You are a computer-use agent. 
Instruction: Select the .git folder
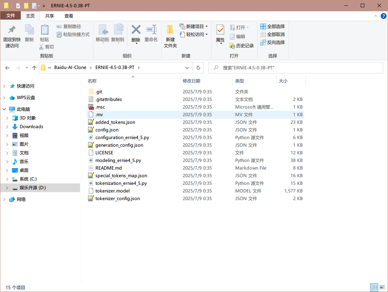pos(195,92)
